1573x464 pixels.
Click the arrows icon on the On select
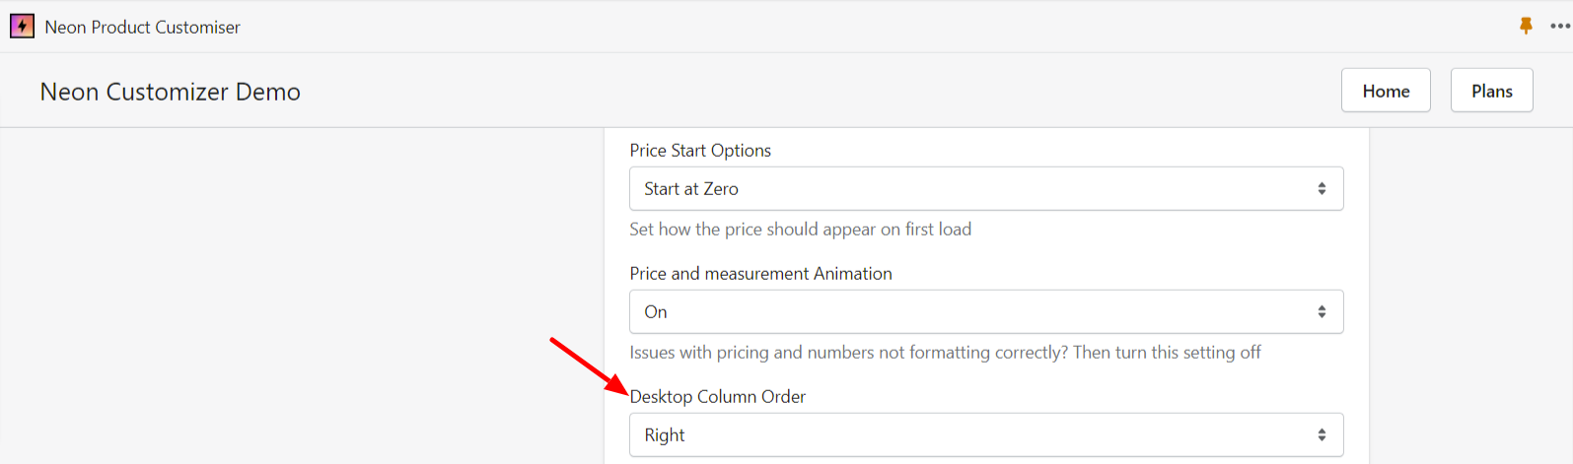tap(1322, 312)
